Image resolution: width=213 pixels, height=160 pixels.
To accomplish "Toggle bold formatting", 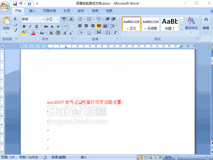I will (x=24, y=26).
